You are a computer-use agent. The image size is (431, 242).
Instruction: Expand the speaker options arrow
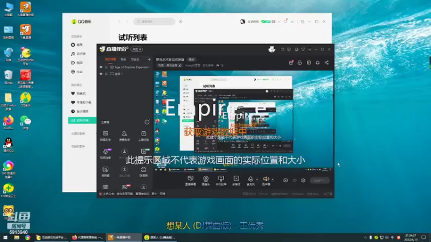point(273,180)
